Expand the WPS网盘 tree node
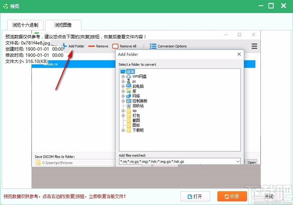Image resolution: width=293 pixels, height=205 pixels. tap(123, 77)
